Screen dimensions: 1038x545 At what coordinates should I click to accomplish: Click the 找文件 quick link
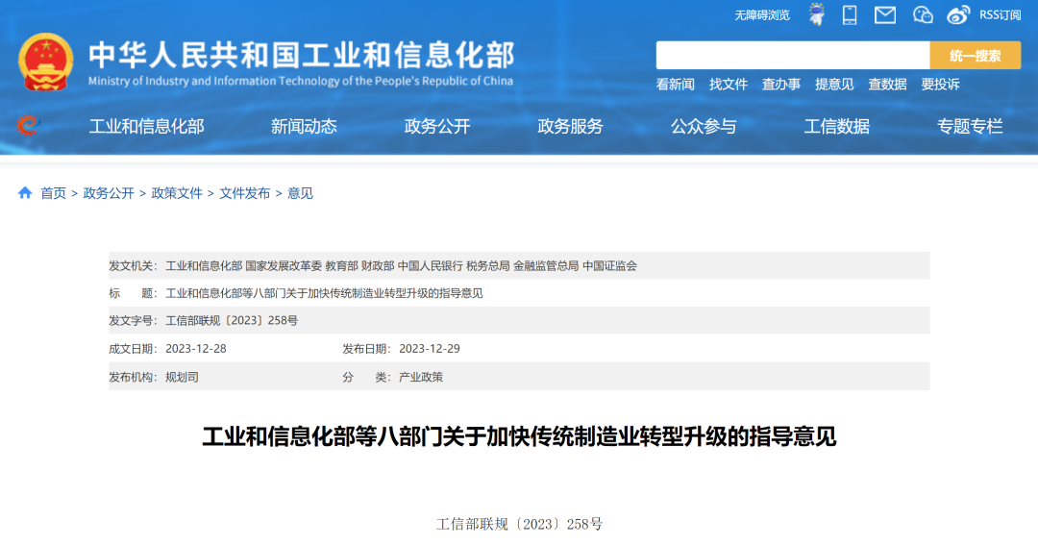[x=729, y=85]
